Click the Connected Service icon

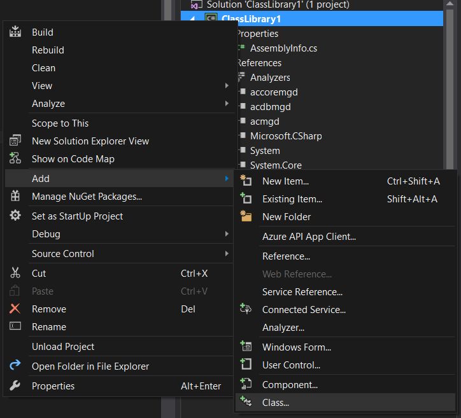(x=246, y=309)
